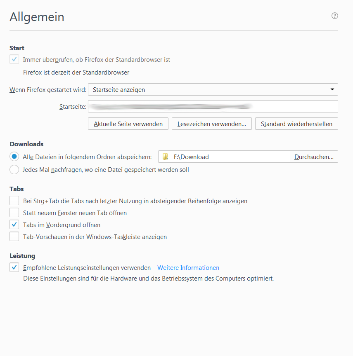This screenshot has width=353, height=356.
Task: Open the help question mark icon
Action: 335,16
